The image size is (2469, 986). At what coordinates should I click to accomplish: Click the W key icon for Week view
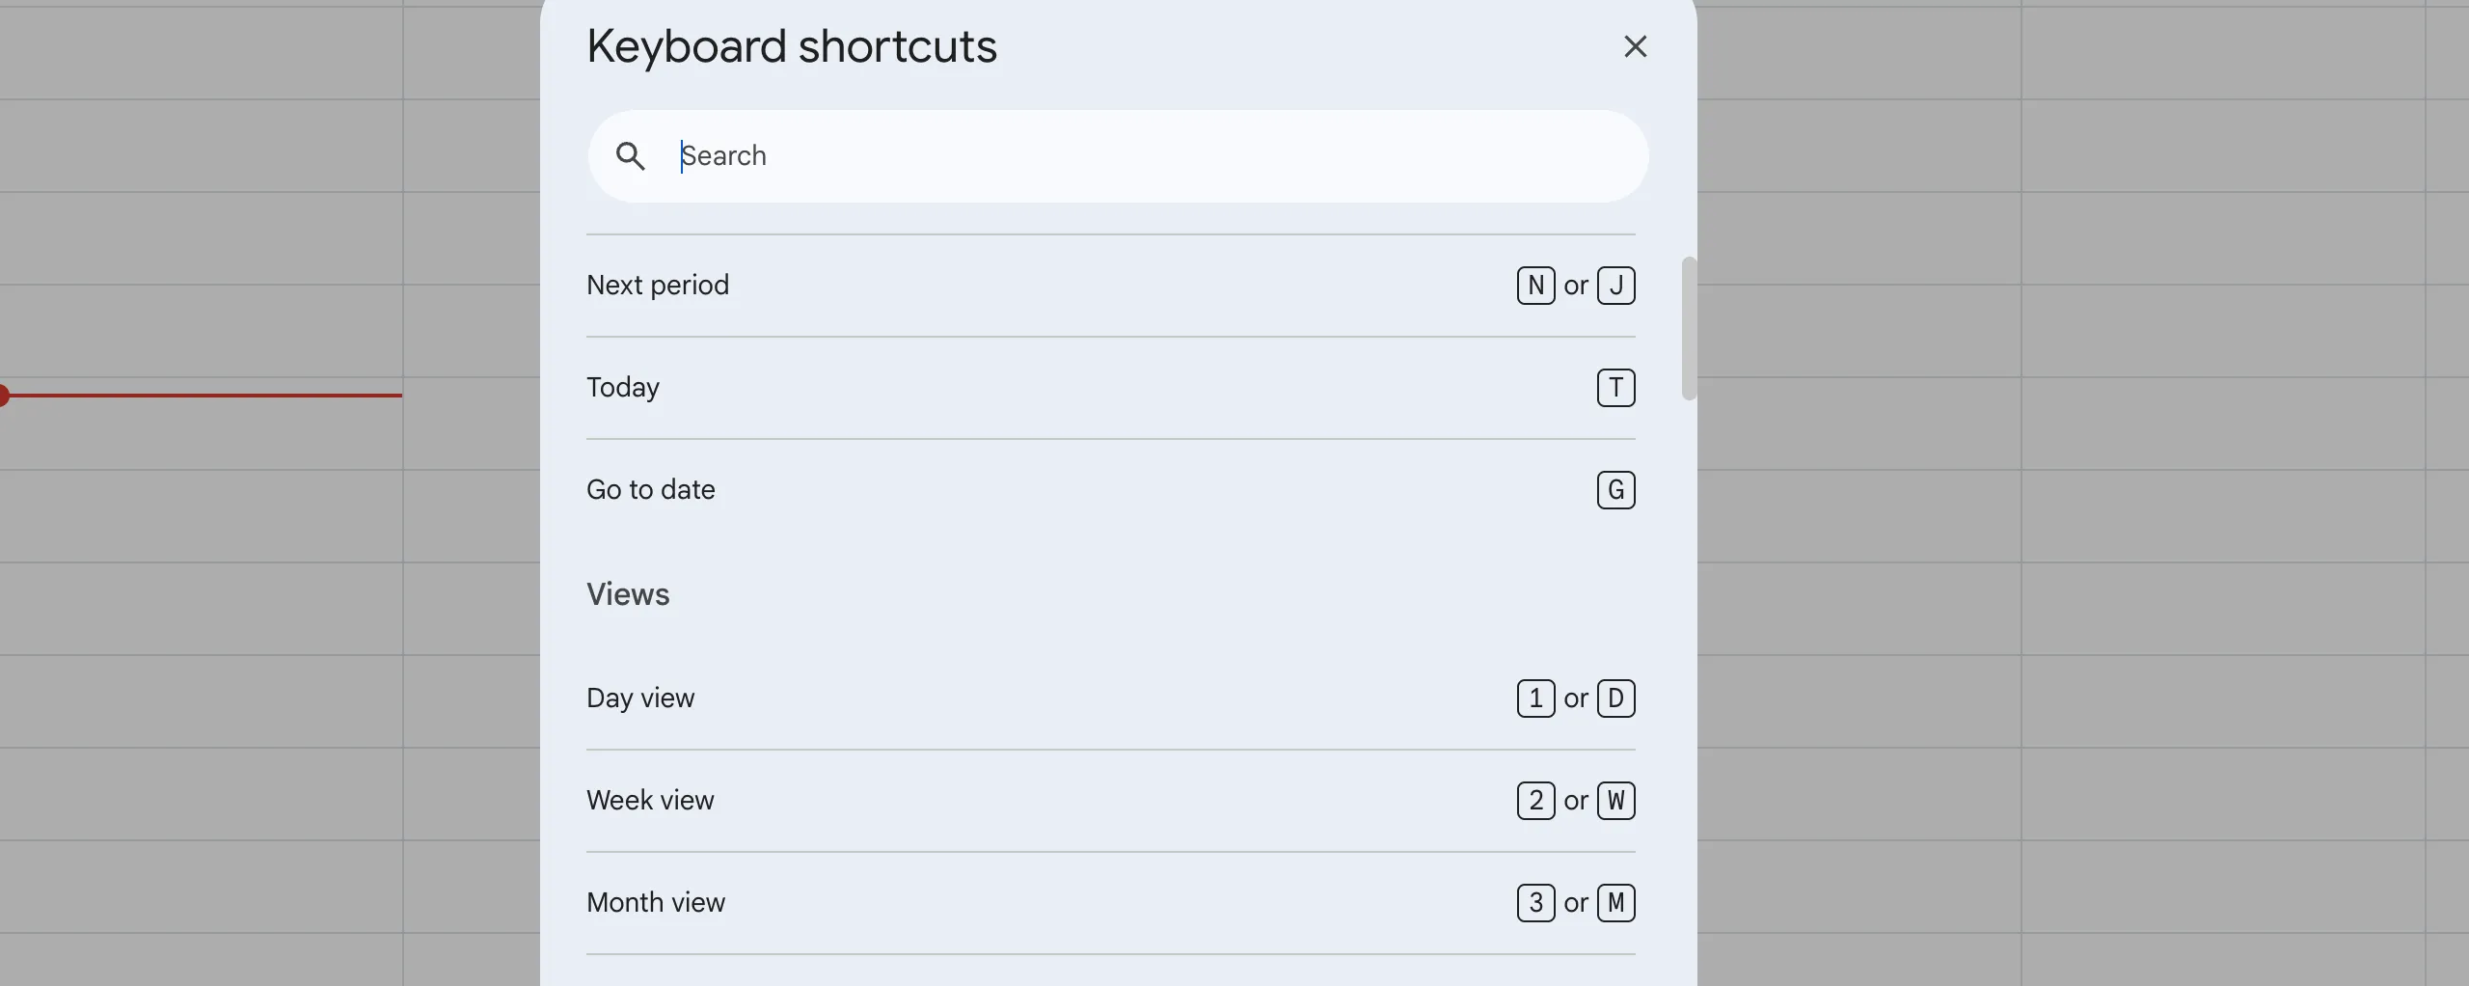[x=1616, y=801]
